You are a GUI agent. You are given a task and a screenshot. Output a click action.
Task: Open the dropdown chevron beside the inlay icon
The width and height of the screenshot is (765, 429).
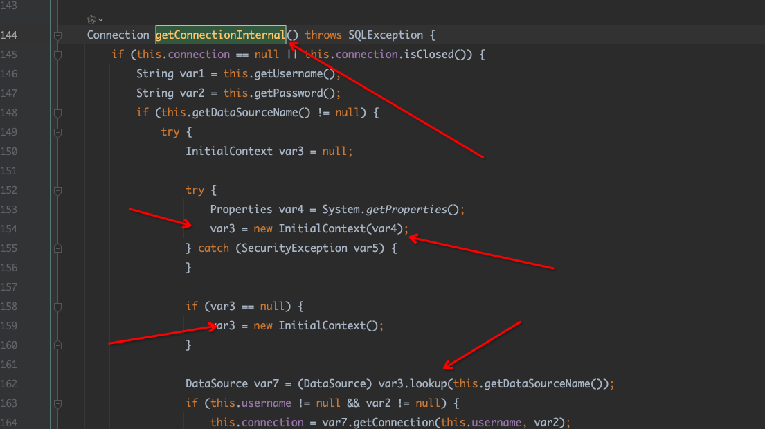click(101, 19)
